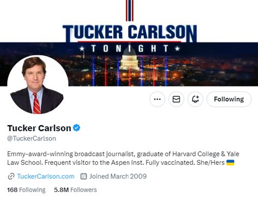Open the three-dot more options menu
The height and width of the screenshot is (198, 258).
pos(157,99)
